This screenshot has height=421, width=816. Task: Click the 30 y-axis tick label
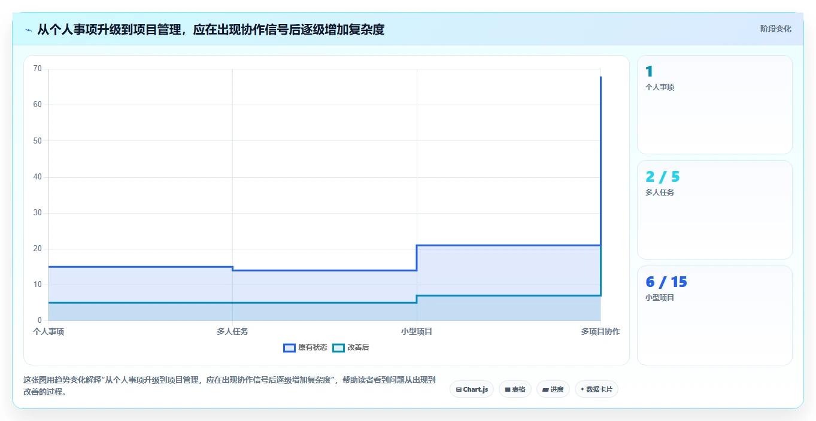[38, 213]
